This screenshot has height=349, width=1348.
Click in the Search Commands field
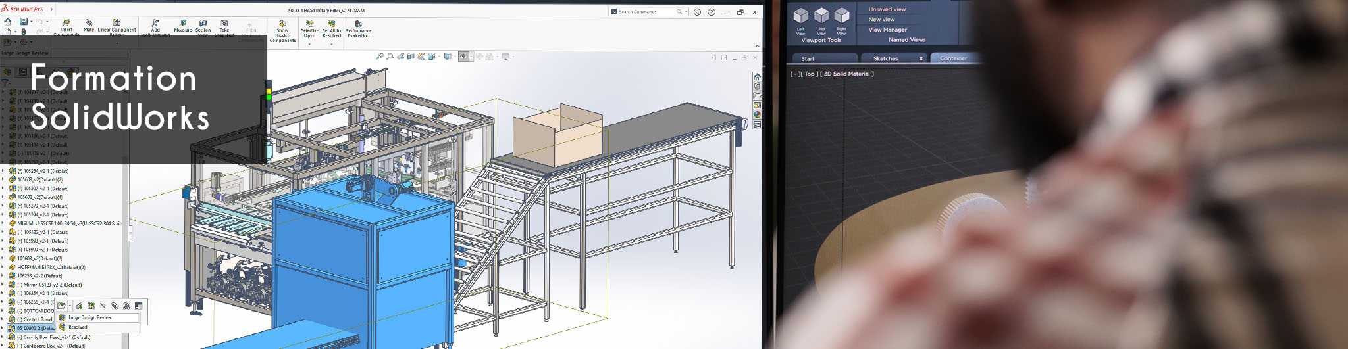(x=648, y=12)
